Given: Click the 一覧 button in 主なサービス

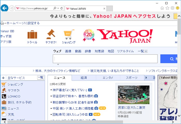Looking at the screenshot, I should [41, 78].
